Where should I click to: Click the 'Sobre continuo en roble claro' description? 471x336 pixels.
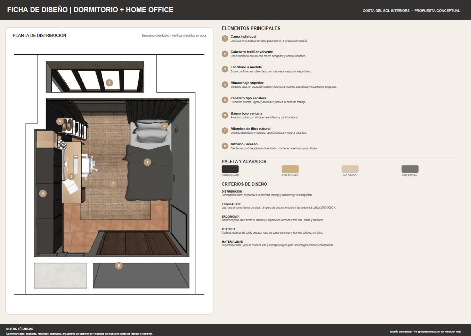(271, 71)
